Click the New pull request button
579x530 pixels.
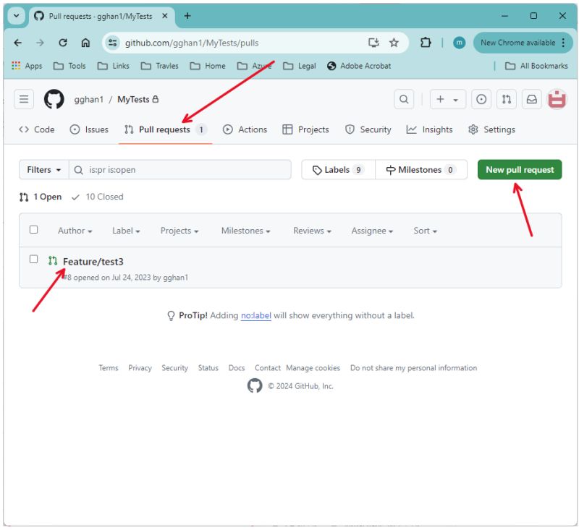[520, 169]
